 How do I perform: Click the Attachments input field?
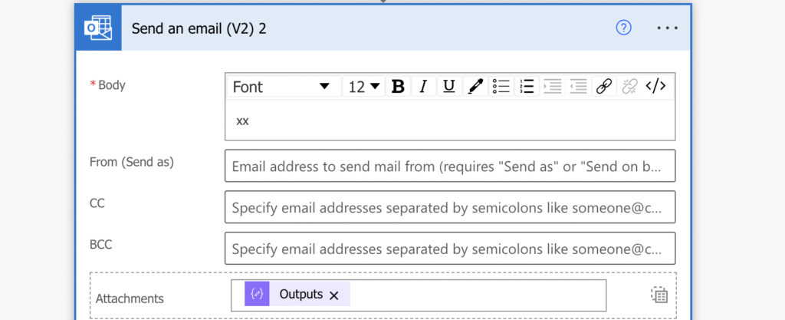coord(419,295)
